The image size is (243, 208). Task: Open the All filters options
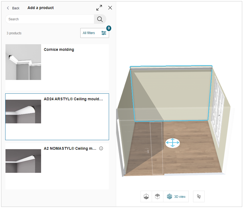coord(94,33)
